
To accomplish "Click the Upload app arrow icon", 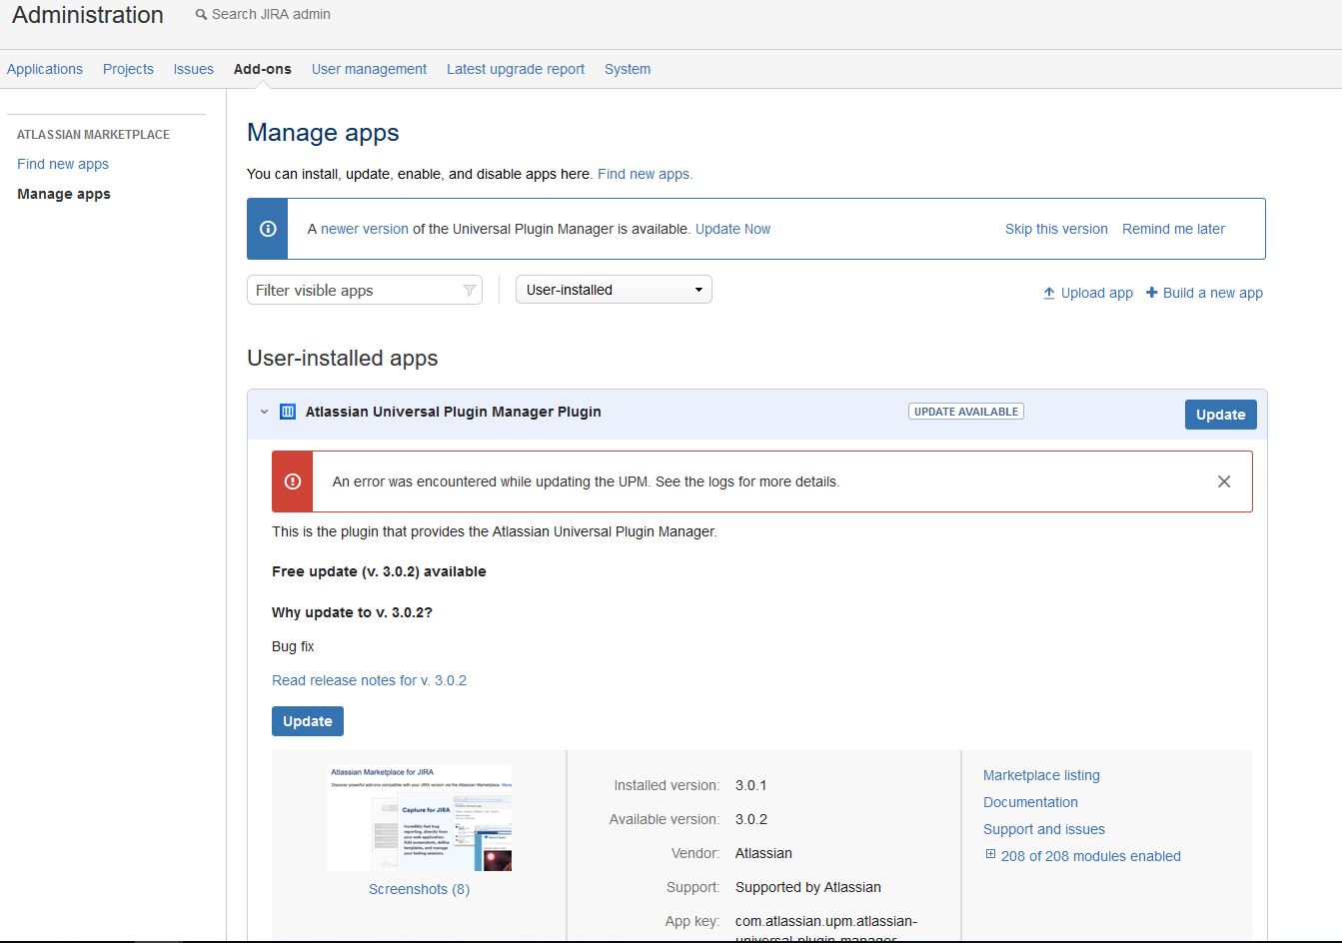I will tap(1049, 293).
